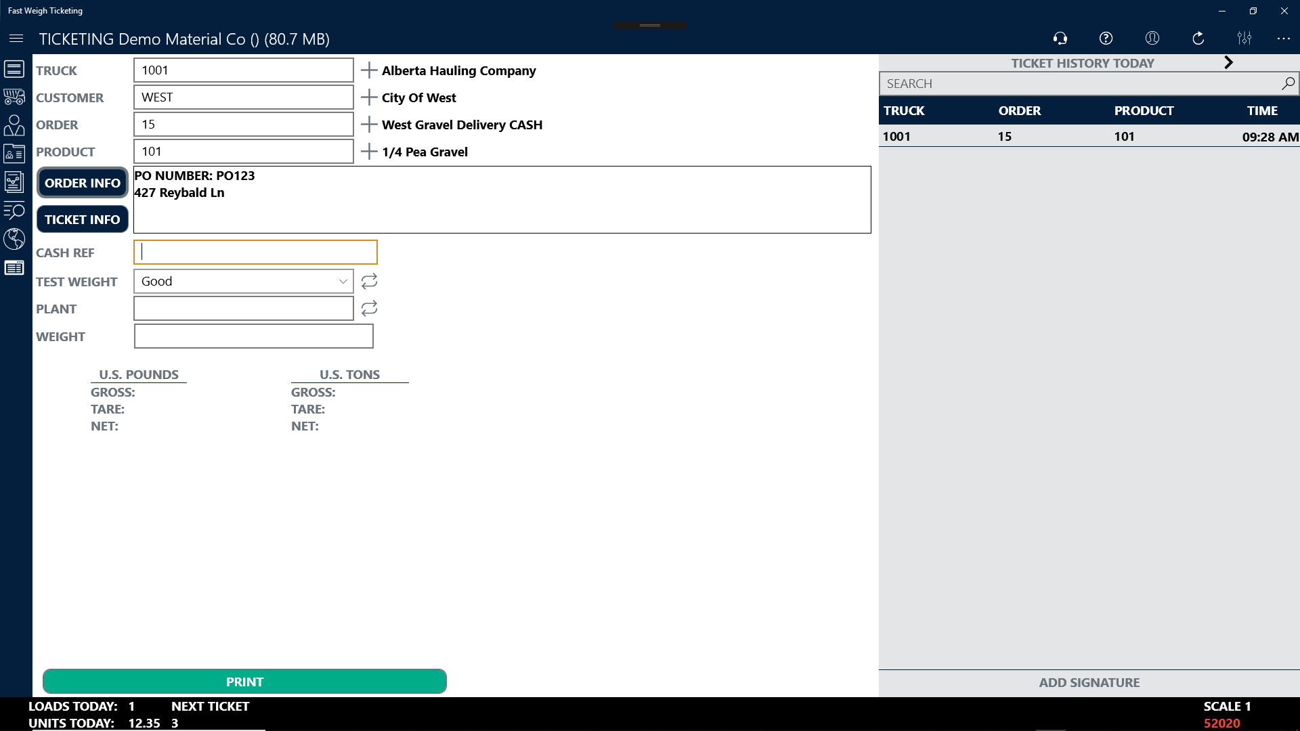Select the 09:28 AM ticket history row
The width and height of the screenshot is (1300, 731).
pyautogui.click(x=1089, y=137)
